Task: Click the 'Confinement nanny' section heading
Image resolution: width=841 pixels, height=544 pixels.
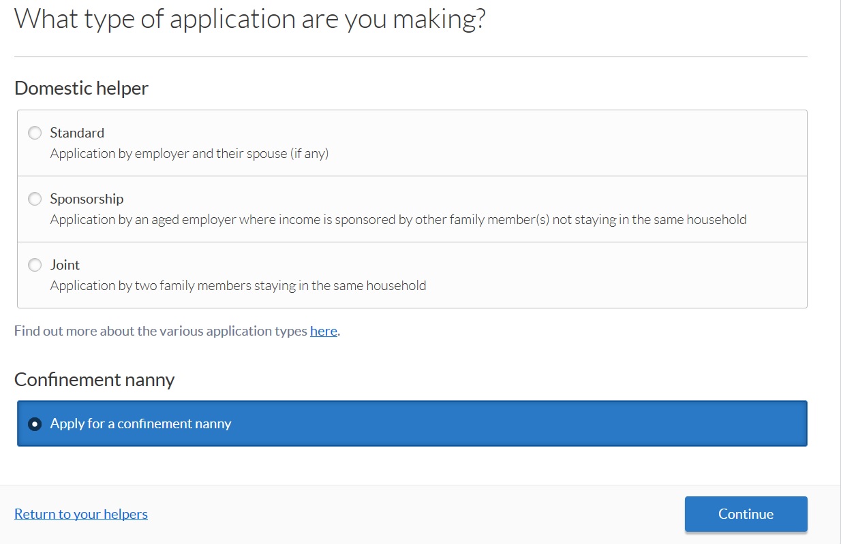Action: click(x=94, y=379)
